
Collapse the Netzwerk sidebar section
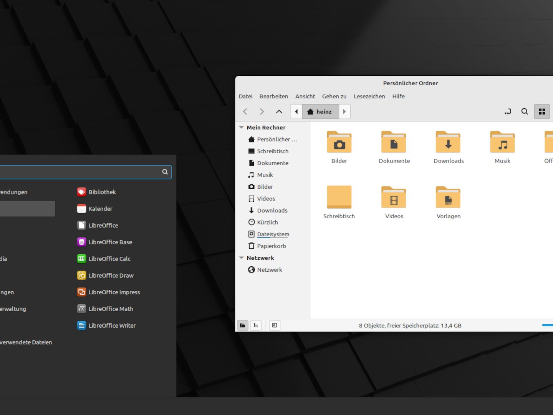point(242,258)
